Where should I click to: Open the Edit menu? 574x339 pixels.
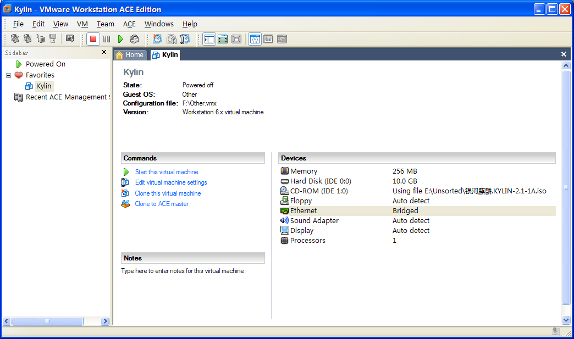[38, 24]
